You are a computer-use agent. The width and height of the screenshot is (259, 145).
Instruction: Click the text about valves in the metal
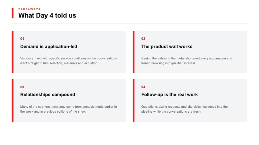coord(187,61)
